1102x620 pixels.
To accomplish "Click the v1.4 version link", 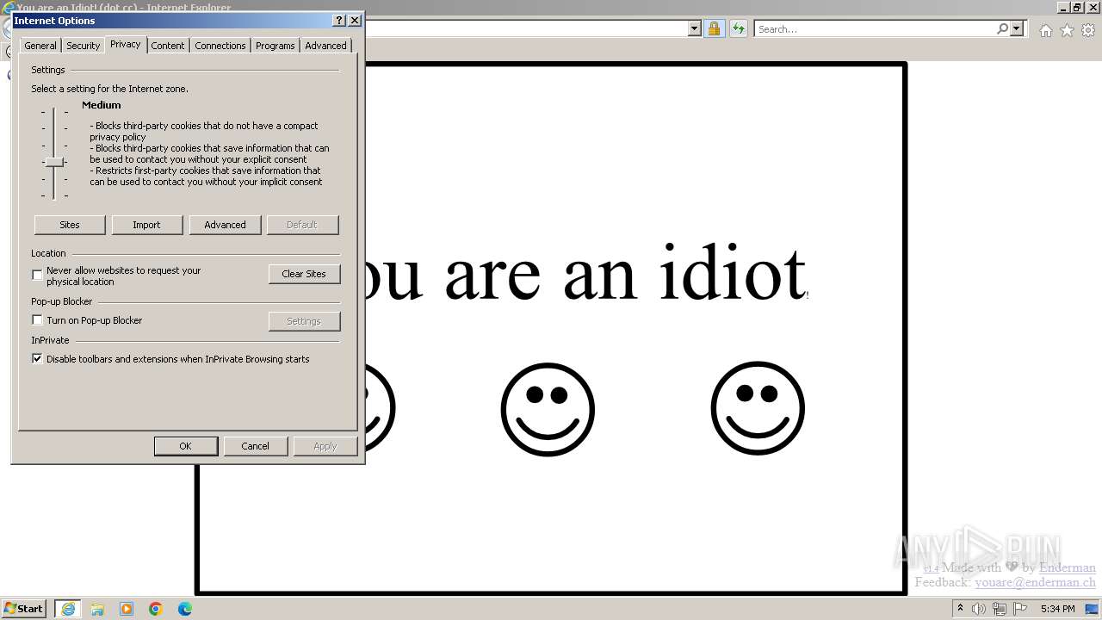I will pos(931,569).
